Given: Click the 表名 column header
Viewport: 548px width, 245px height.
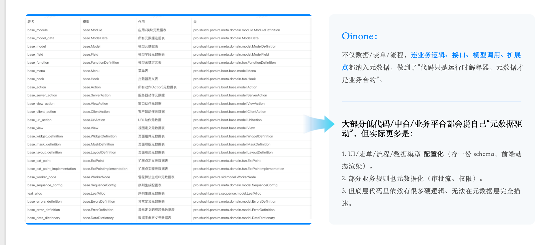Looking at the screenshot, I should click(x=31, y=22).
